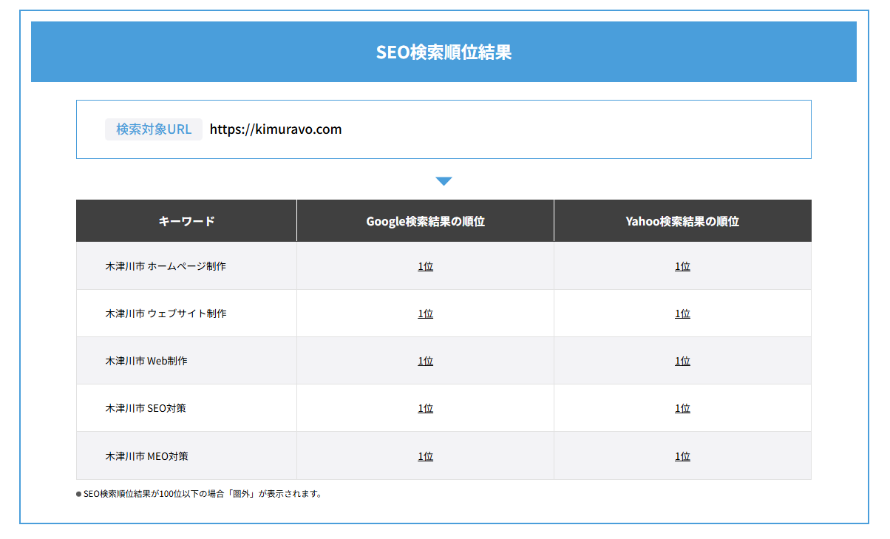Click the Google 1位 link for 木津川市 SEO対策
Image resolution: width=890 pixels, height=539 pixels.
coord(425,407)
